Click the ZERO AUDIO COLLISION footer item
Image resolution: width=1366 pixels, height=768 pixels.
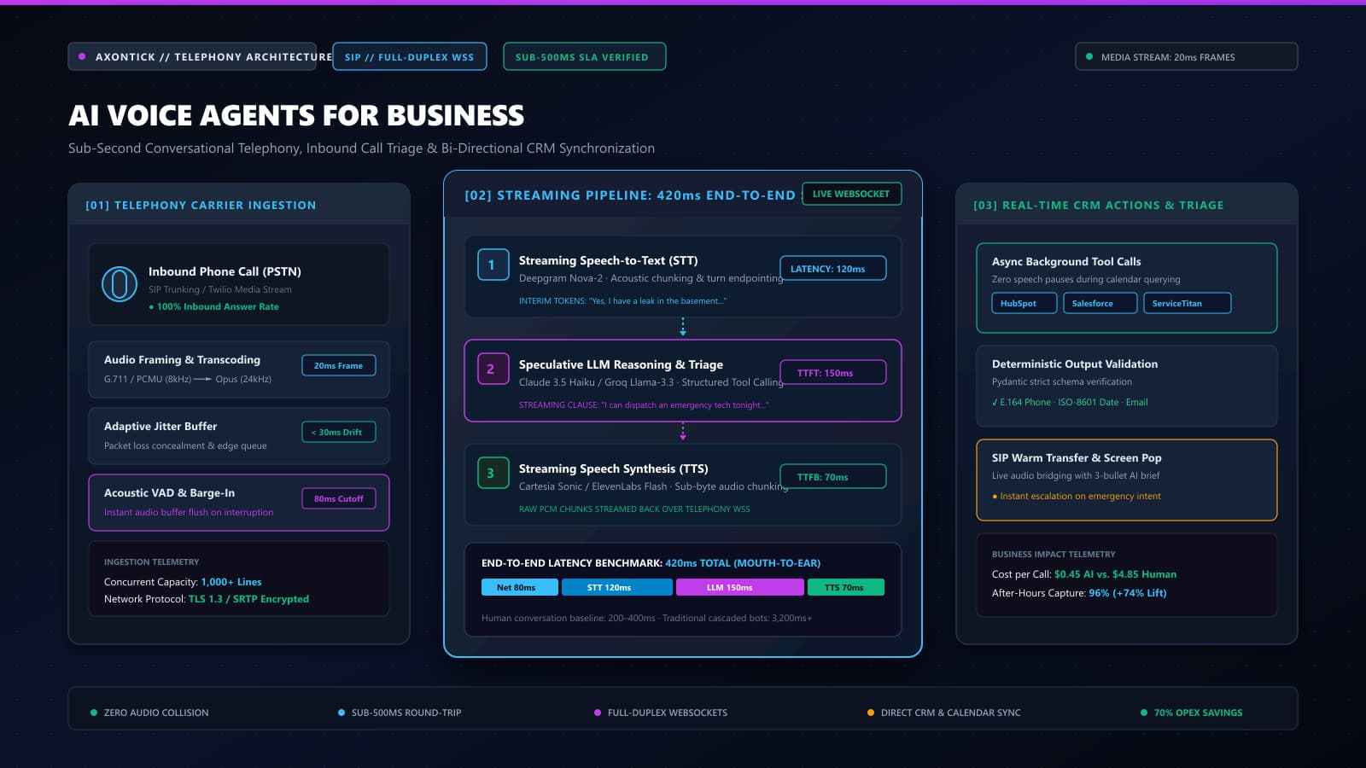click(x=149, y=713)
